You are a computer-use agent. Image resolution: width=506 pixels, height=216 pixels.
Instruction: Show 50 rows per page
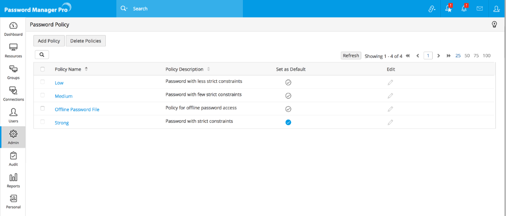click(467, 56)
